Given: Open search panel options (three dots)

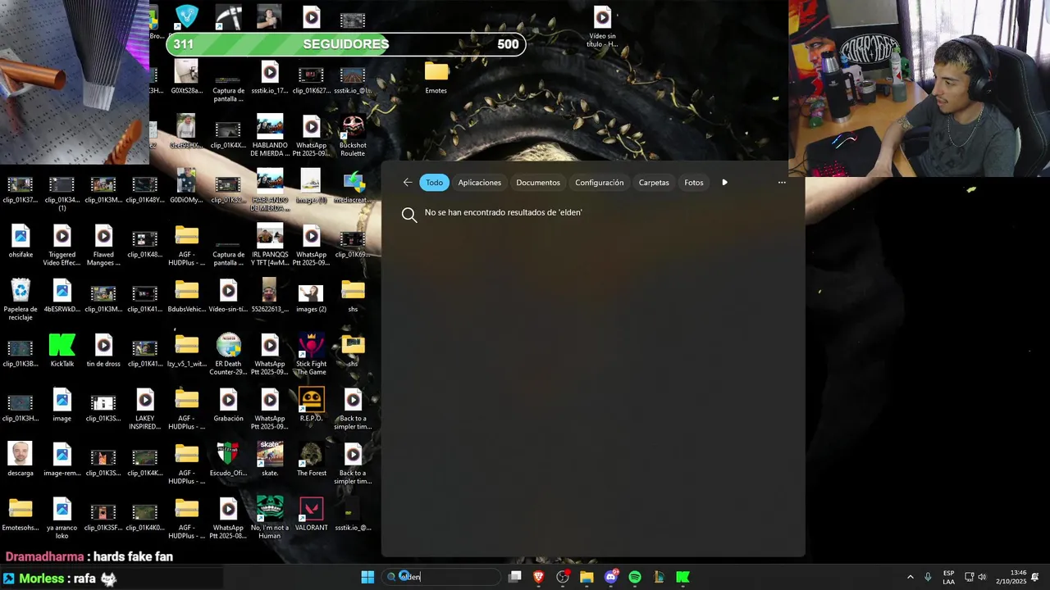Looking at the screenshot, I should coord(782,183).
